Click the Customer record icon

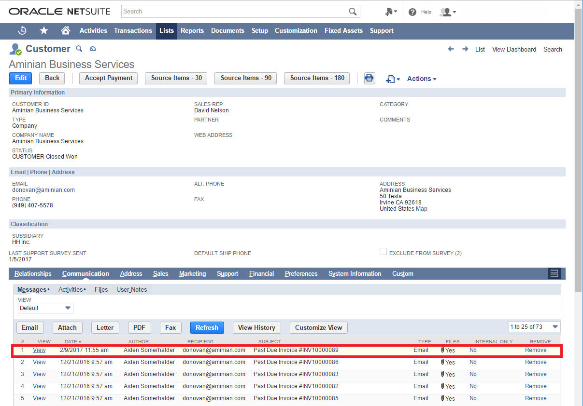click(x=15, y=49)
